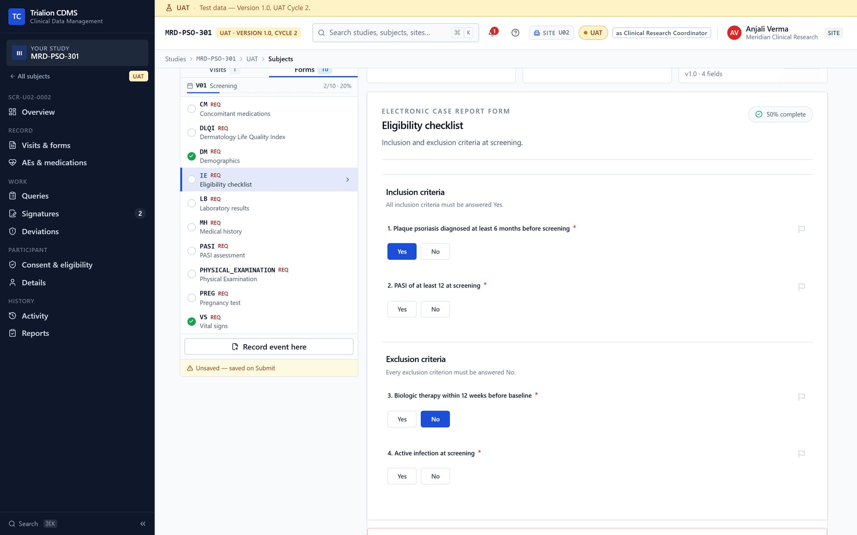The image size is (857, 535).
Task: Answer No for plaque psoriasis criterion
Action: pyautogui.click(x=435, y=251)
